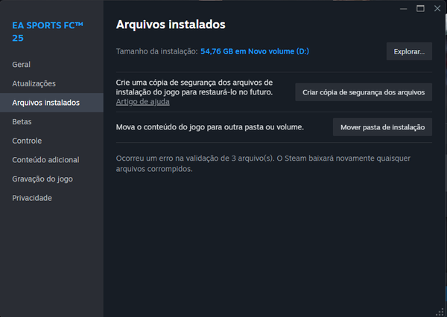The width and height of the screenshot is (447, 317).
Task: Minimize the properties window
Action: 403,9
